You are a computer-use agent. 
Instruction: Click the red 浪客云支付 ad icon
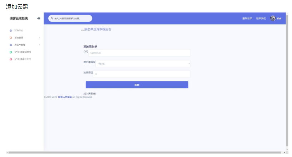11,59
